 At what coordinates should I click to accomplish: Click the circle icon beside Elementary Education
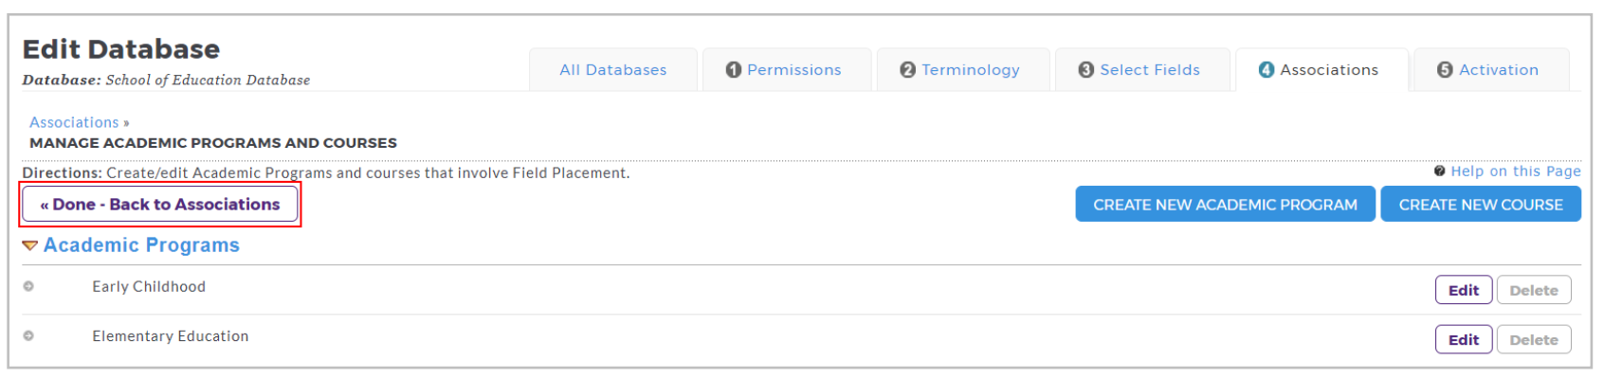(28, 335)
